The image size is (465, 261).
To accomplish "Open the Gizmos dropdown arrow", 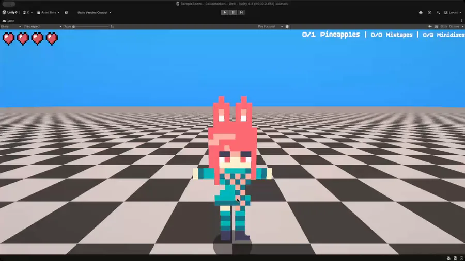I will (x=462, y=26).
